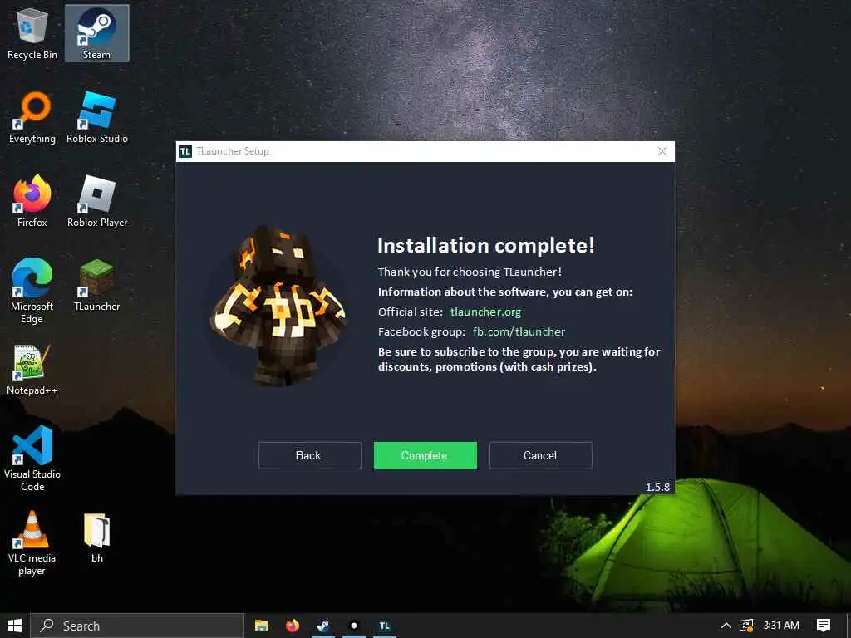851x638 pixels.
Task: Select the Everything search desktop icon
Action: click(x=32, y=118)
